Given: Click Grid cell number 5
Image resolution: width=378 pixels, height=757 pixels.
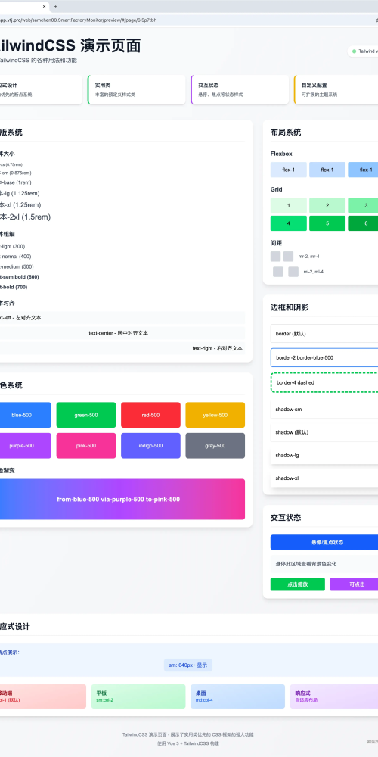Looking at the screenshot, I should pos(327,223).
